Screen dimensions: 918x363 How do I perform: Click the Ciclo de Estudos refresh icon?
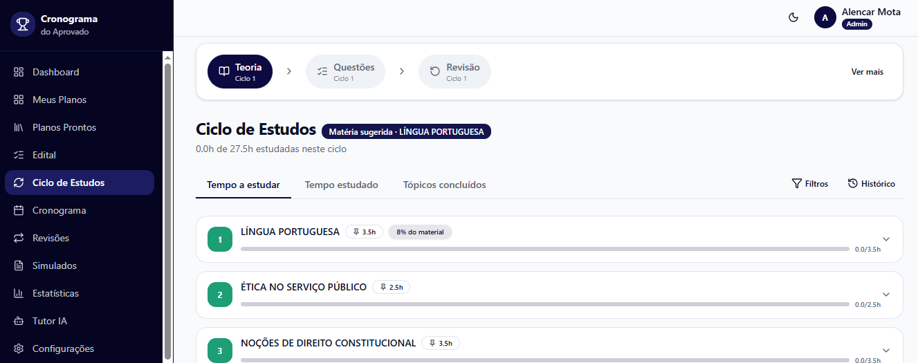[x=19, y=183]
